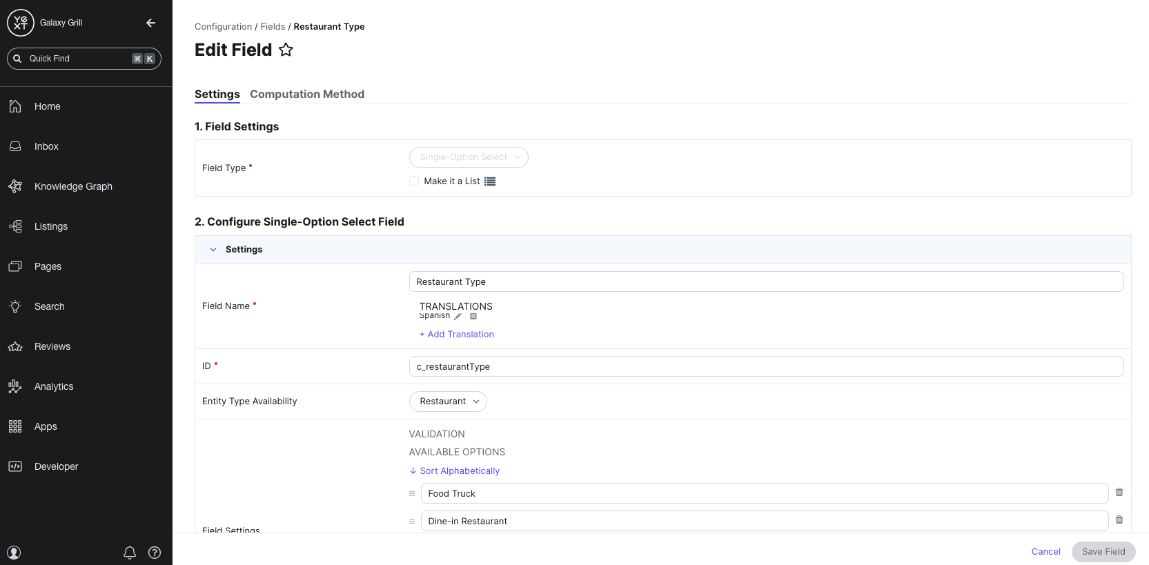Open the Field Type Single-Option Select dropdown

(469, 157)
